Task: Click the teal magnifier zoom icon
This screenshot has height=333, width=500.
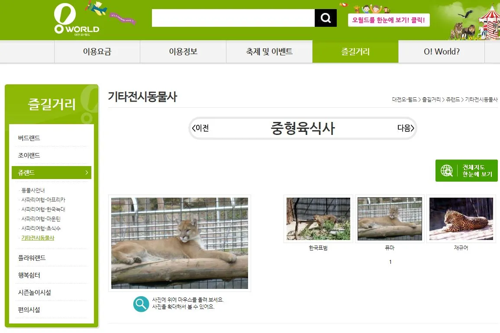Action: tap(141, 304)
